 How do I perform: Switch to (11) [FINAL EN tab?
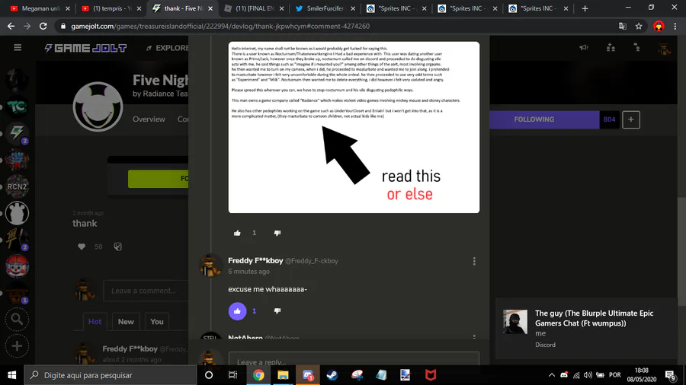[254, 8]
